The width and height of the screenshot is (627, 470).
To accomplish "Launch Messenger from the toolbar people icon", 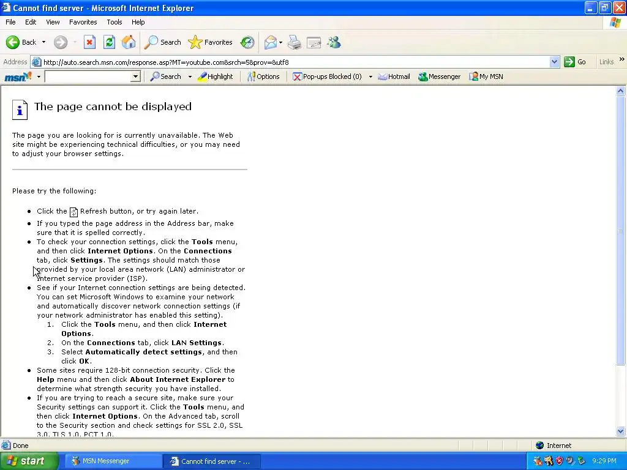I will (x=334, y=42).
